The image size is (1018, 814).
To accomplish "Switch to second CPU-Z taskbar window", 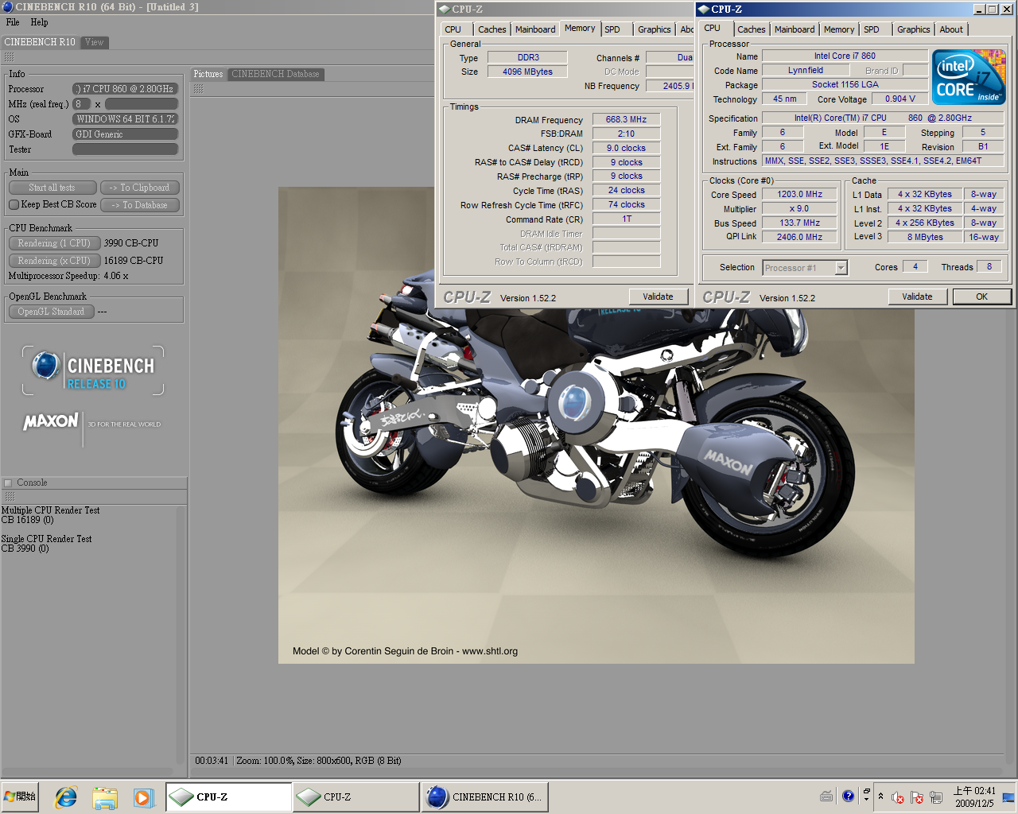I will pos(356,797).
